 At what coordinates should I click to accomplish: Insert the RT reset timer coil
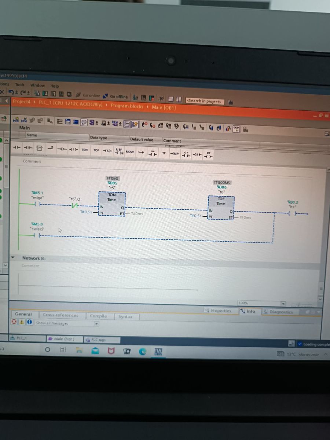point(208,155)
